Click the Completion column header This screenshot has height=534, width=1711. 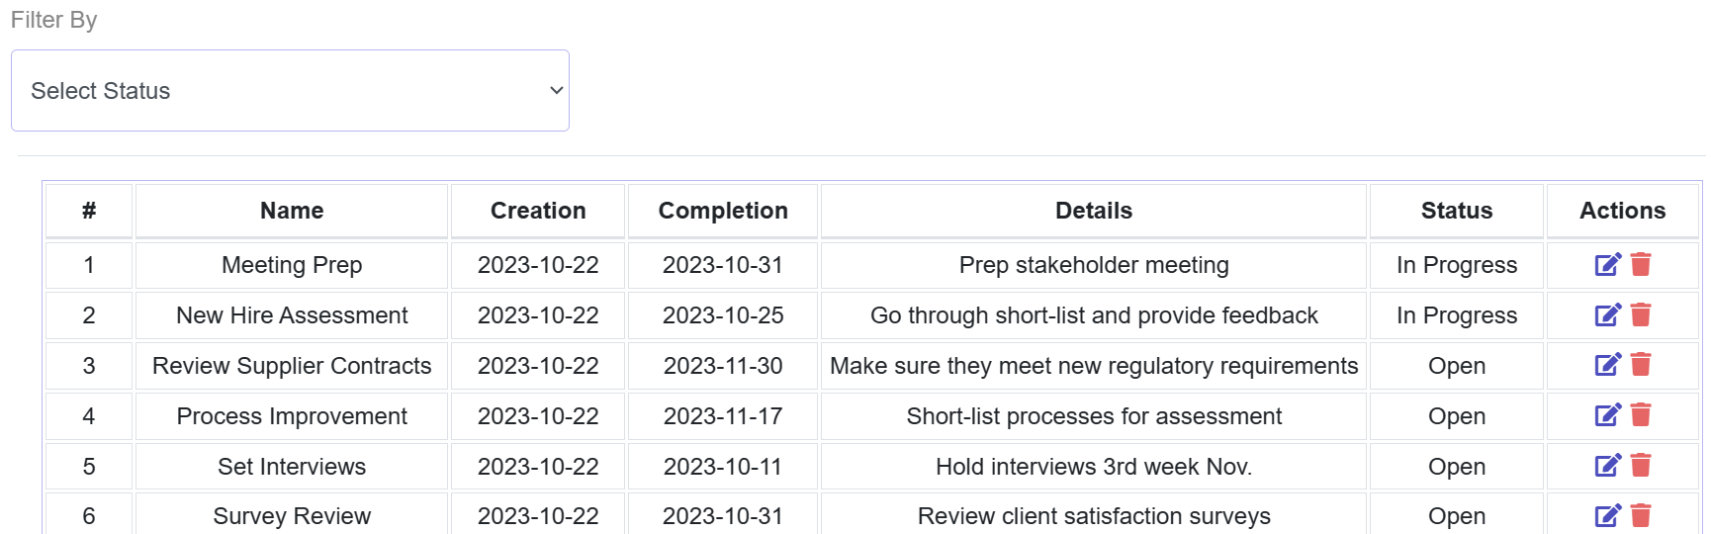(723, 211)
